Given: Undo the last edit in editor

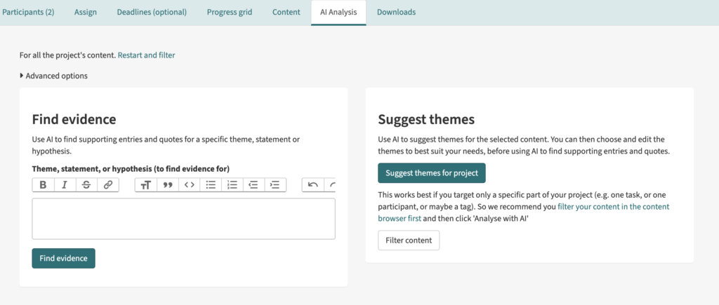Looking at the screenshot, I should [313, 185].
